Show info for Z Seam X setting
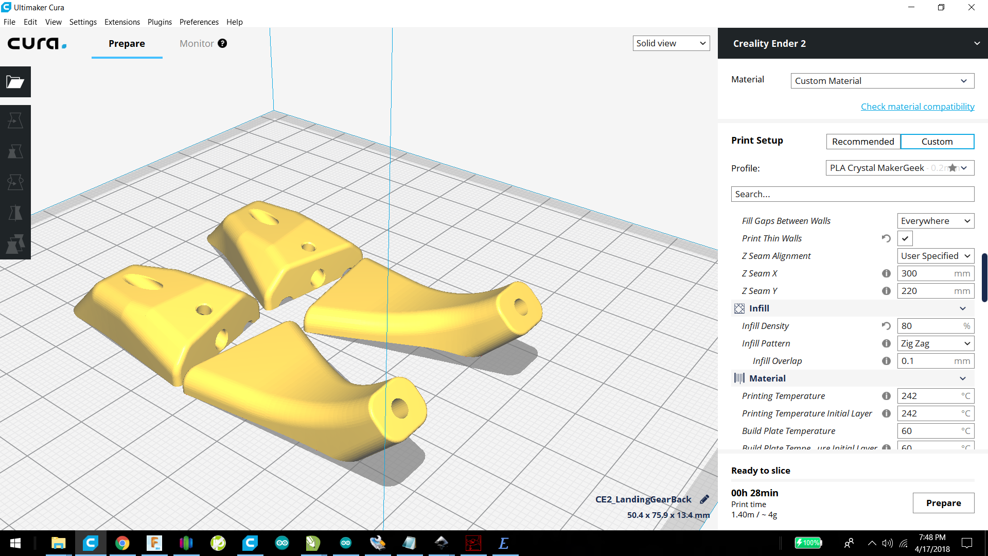 (x=886, y=273)
